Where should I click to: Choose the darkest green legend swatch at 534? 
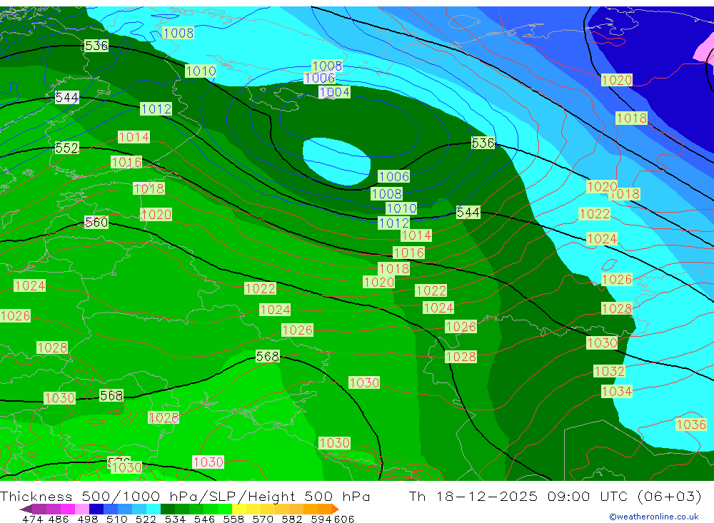(168, 509)
